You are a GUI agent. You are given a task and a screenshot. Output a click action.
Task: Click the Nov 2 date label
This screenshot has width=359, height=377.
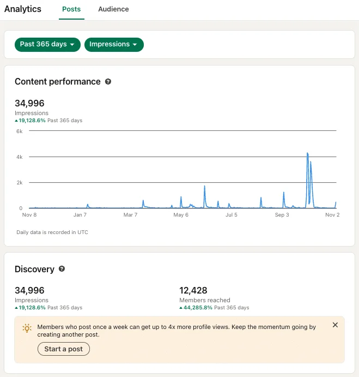[x=332, y=215]
